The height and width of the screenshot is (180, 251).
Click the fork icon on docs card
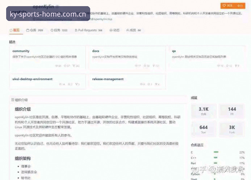pyautogui.click(x=154, y=66)
